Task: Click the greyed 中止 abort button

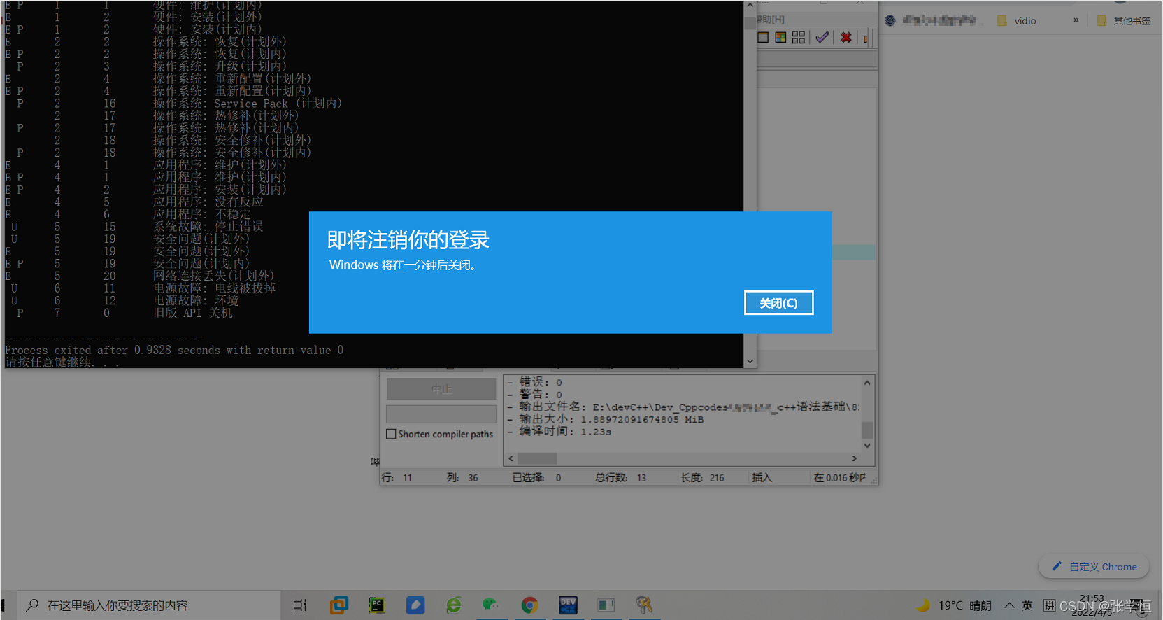Action: (x=441, y=389)
